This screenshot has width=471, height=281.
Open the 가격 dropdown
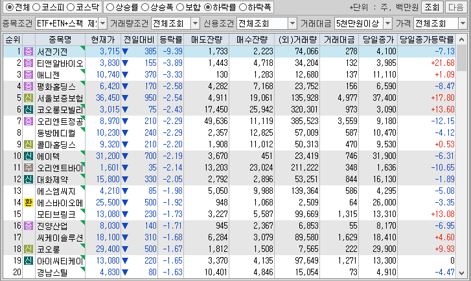(x=463, y=23)
